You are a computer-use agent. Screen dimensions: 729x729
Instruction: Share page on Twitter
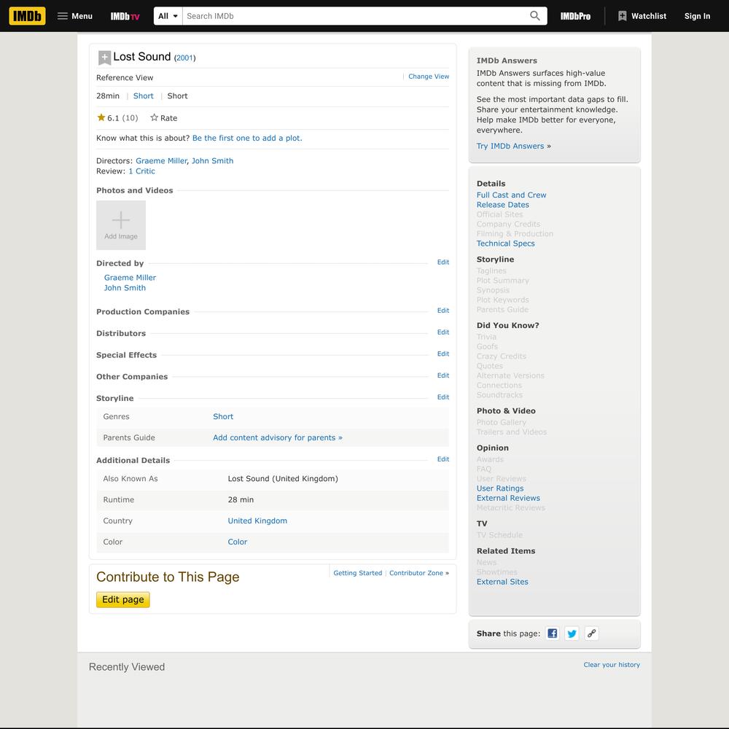[572, 634]
